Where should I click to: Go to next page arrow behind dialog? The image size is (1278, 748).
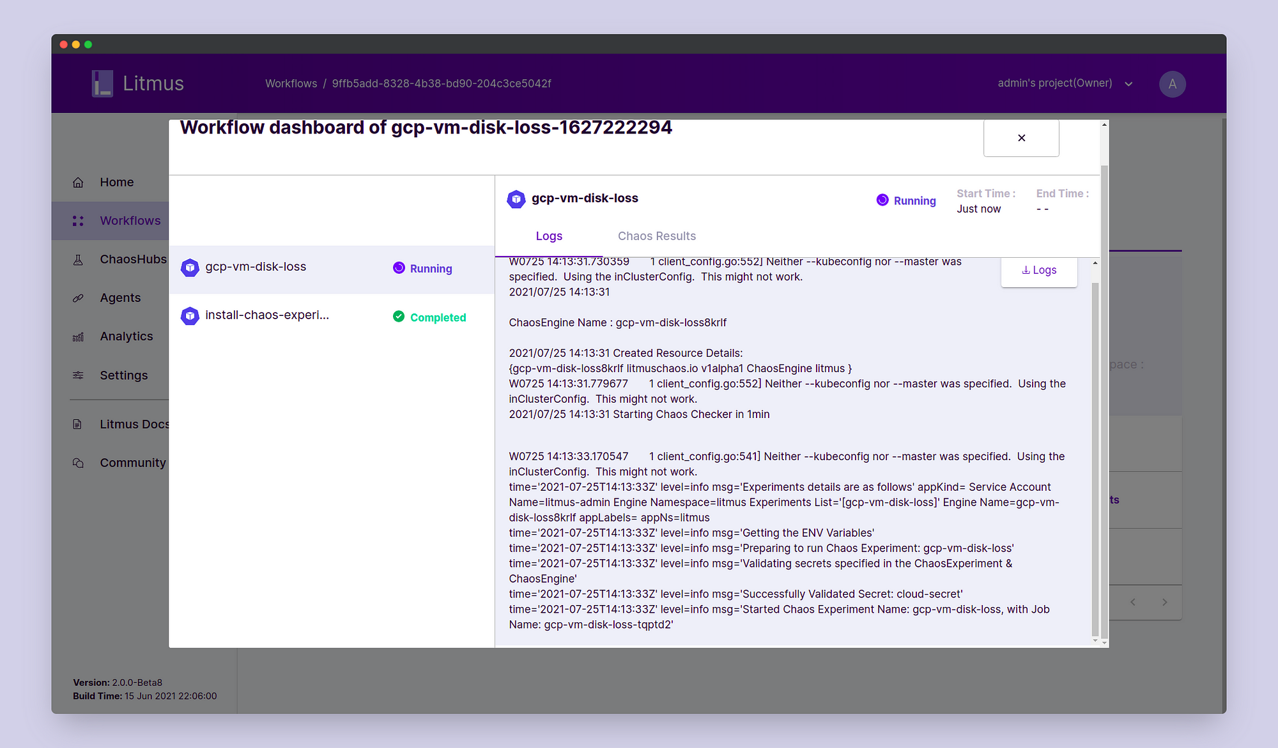(x=1165, y=602)
